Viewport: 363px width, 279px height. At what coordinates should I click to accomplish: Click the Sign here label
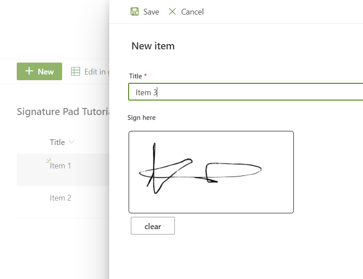(141, 118)
